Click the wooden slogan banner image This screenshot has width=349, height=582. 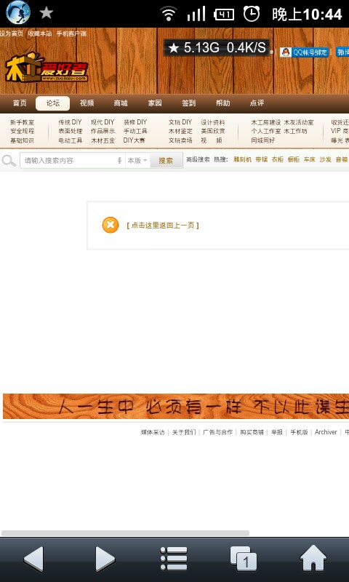coord(176,407)
